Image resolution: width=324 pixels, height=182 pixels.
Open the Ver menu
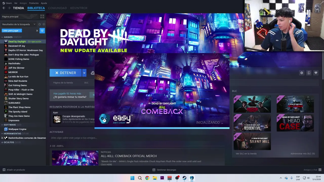pos(16,3)
